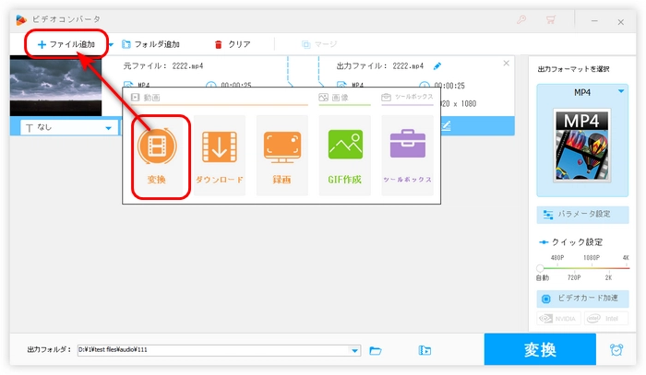The width and height of the screenshot is (646, 375).
Task: Open パラメータ設定 (parameter settings)
Action: click(x=582, y=215)
